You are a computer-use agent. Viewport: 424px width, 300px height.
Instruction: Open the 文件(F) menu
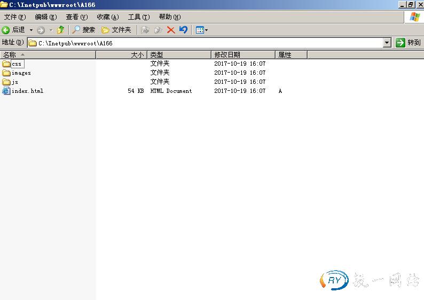pyautogui.click(x=14, y=17)
